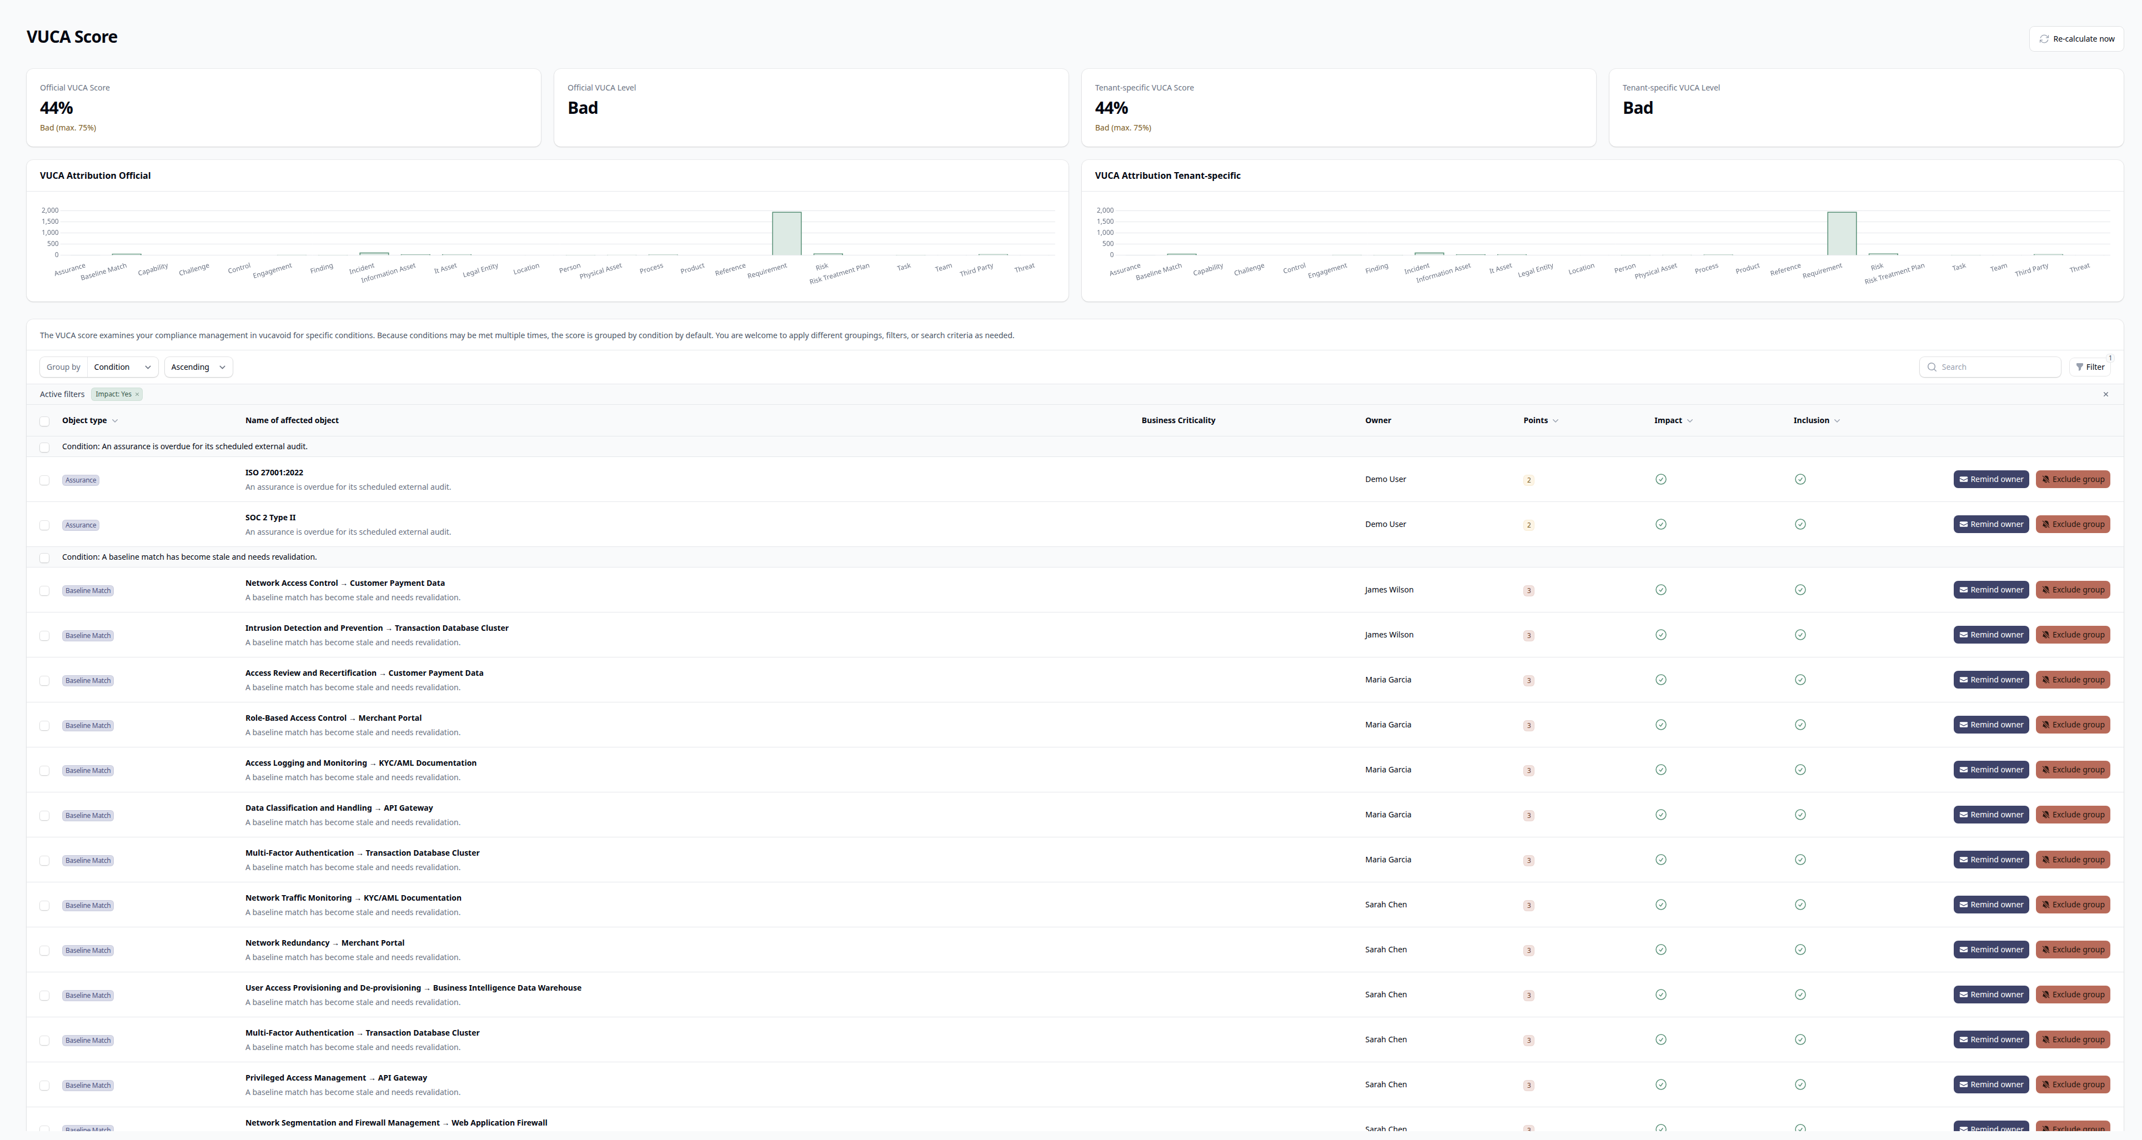This screenshot has height=1140, width=2142.
Task: Check the checkbox next to ISO 27001:2022
Action: [44, 480]
